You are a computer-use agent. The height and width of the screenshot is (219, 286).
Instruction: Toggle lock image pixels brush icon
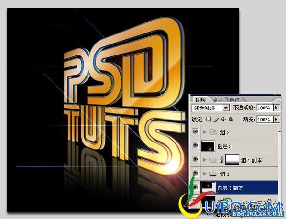click(216, 120)
